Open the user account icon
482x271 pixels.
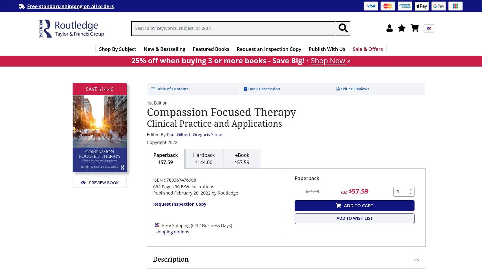[x=390, y=28]
